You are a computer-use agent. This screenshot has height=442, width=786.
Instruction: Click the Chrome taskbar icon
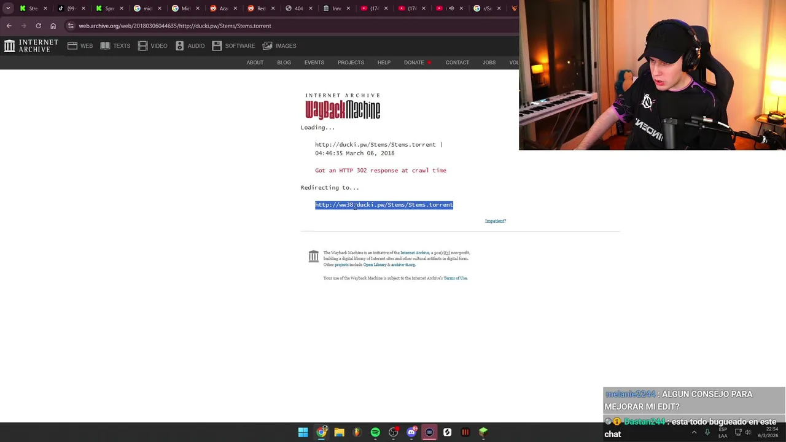[321, 432]
